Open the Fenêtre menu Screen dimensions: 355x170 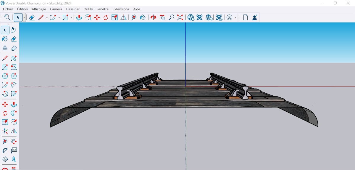[x=103, y=9]
